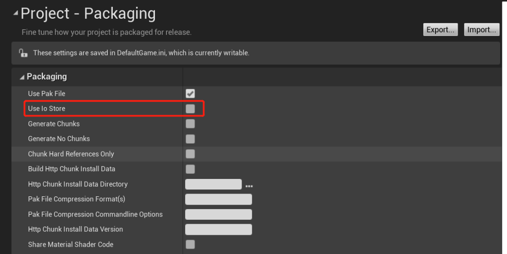Click the browse ellipsis for Http Chunk directory
507x254 pixels.
point(249,185)
